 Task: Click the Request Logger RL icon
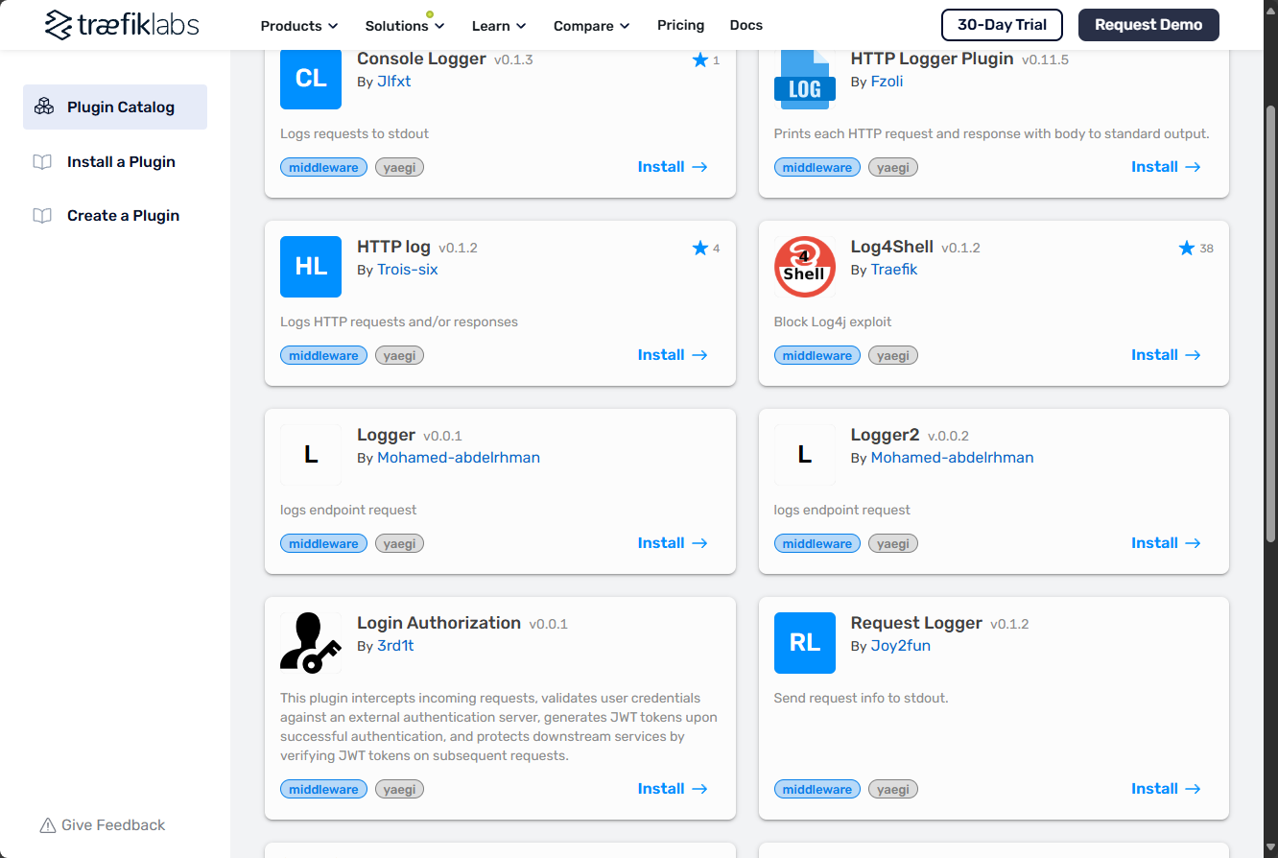804,643
